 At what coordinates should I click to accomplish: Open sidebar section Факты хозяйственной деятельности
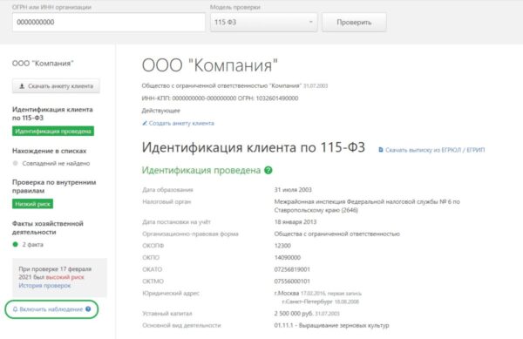point(48,227)
